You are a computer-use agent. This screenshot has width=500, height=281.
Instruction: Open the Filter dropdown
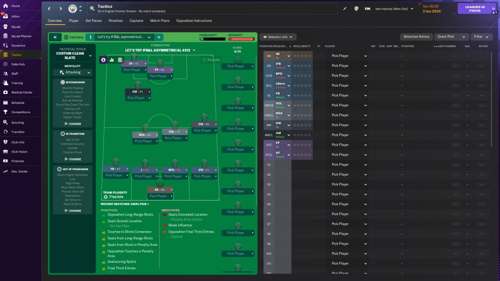click(481, 37)
